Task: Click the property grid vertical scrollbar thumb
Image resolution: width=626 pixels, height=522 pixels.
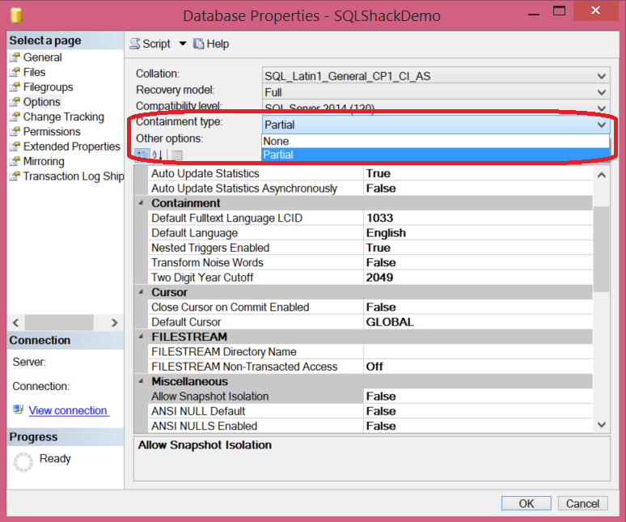Action: point(601,249)
